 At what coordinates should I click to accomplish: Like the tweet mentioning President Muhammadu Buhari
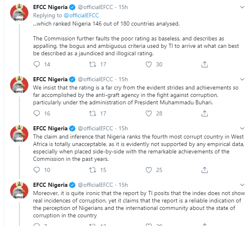(x=149, y=113)
